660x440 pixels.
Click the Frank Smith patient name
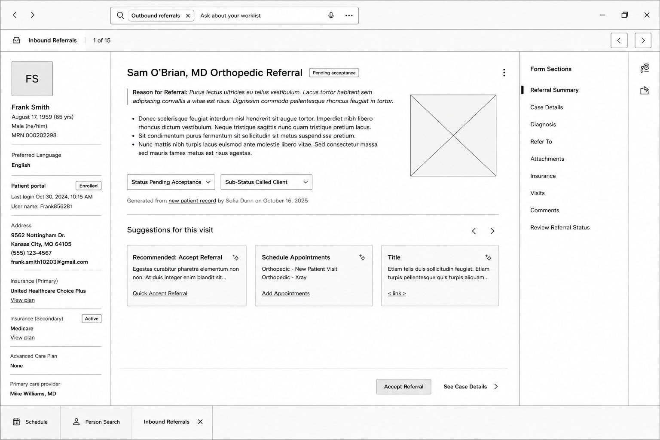31,107
